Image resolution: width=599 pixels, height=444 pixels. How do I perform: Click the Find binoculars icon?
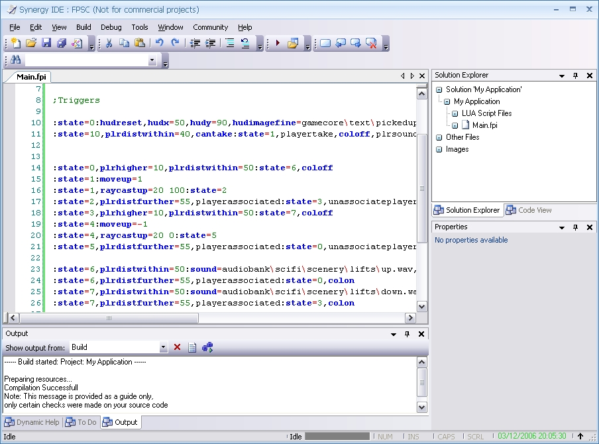click(16, 61)
